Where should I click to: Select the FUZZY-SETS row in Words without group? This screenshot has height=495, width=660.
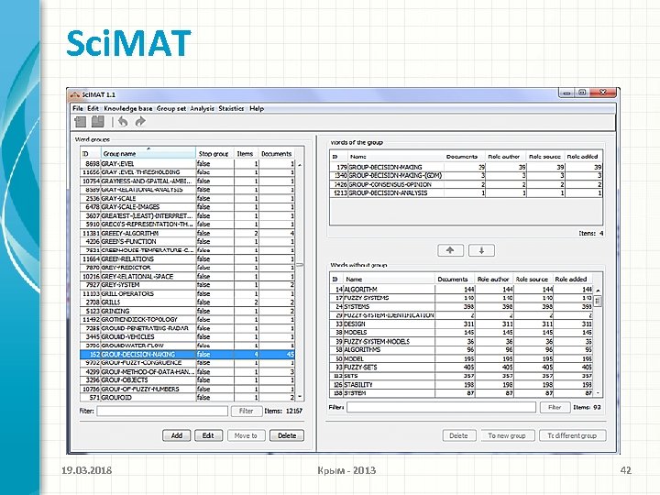[462, 367]
